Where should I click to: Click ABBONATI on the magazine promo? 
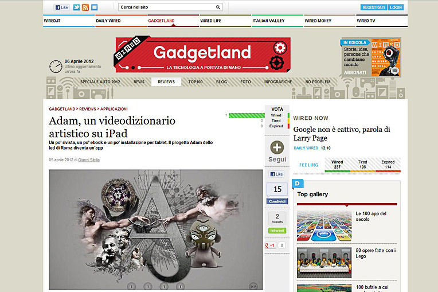[x=355, y=72]
